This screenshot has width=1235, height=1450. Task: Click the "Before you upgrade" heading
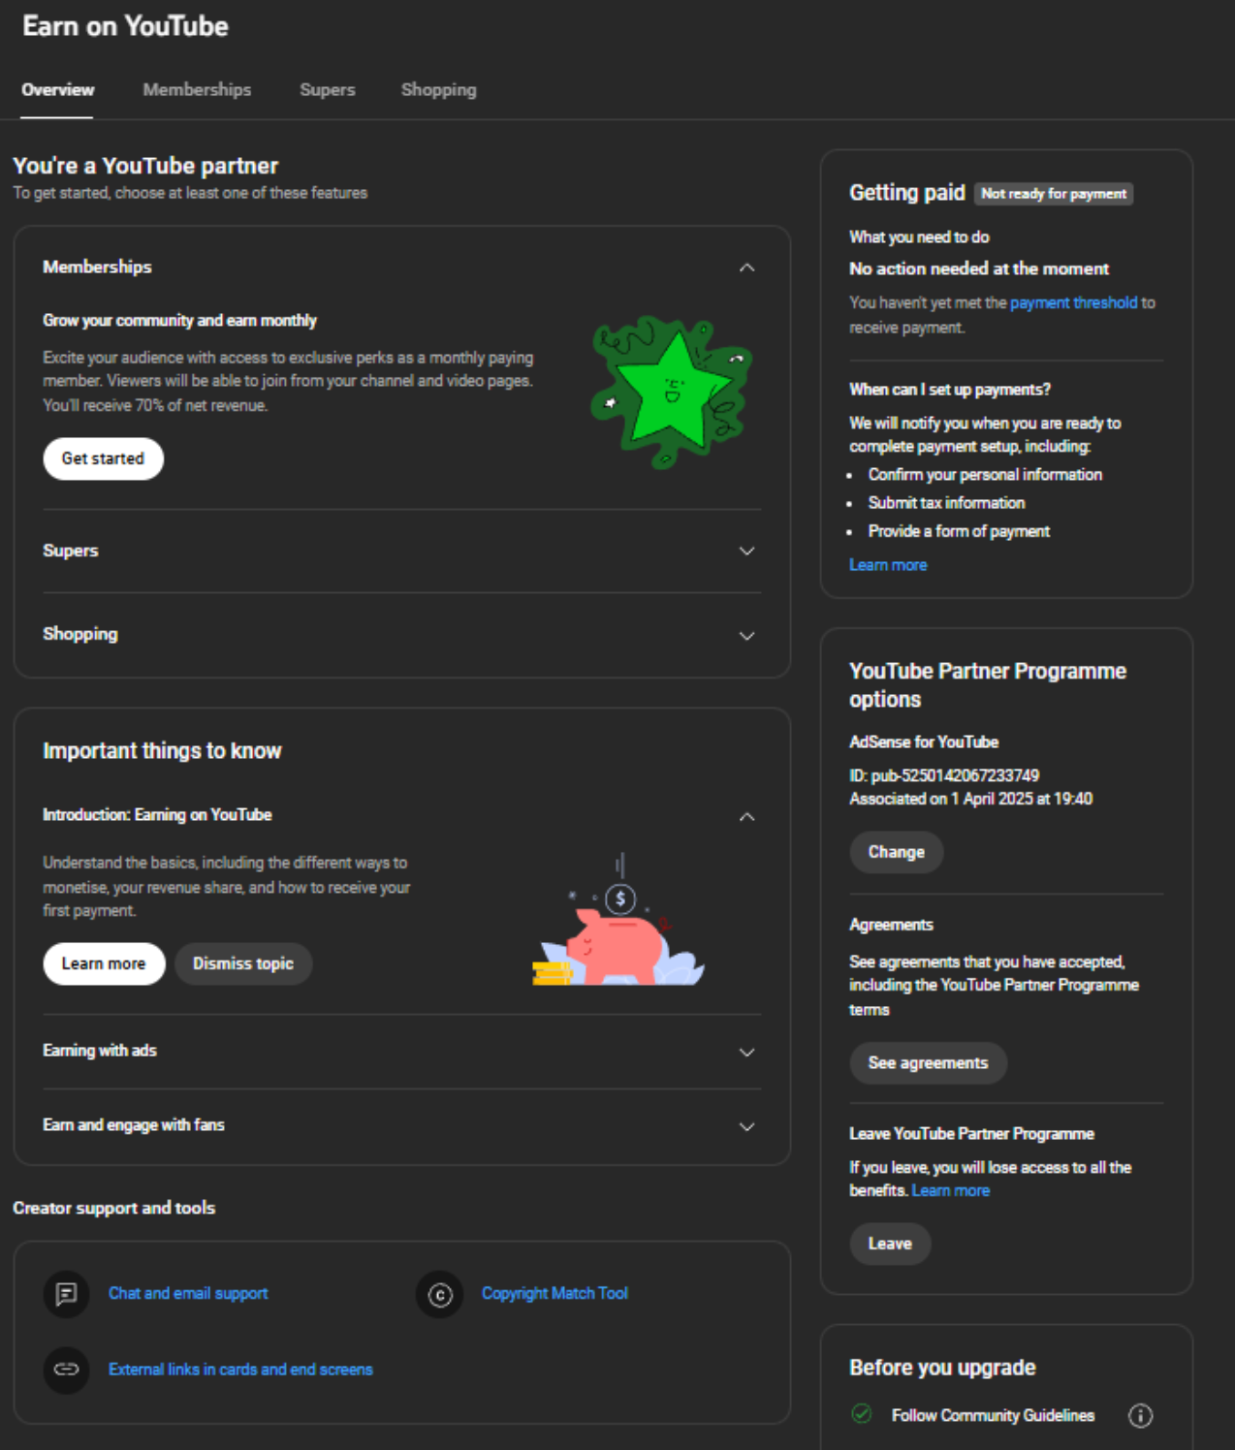point(942,1368)
